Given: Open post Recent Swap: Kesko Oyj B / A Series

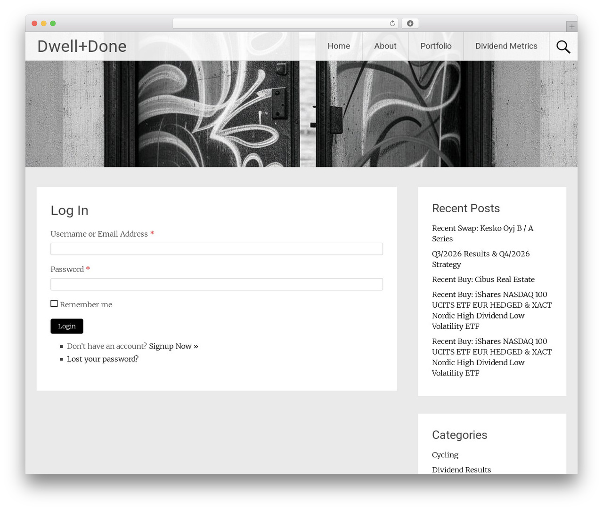Looking at the screenshot, I should click(482, 233).
